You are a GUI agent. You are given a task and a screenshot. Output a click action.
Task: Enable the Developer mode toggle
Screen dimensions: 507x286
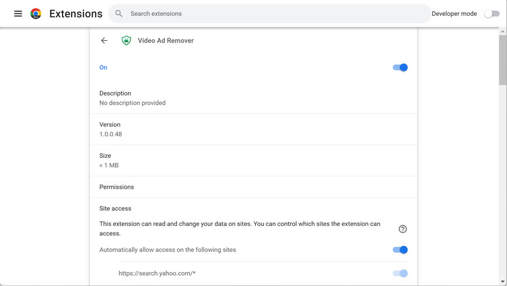[492, 13]
